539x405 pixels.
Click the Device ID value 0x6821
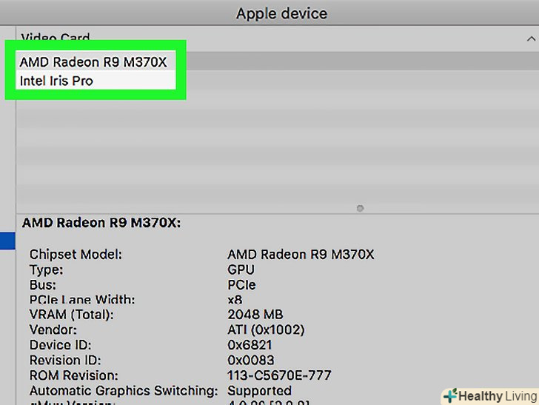pyautogui.click(x=251, y=345)
